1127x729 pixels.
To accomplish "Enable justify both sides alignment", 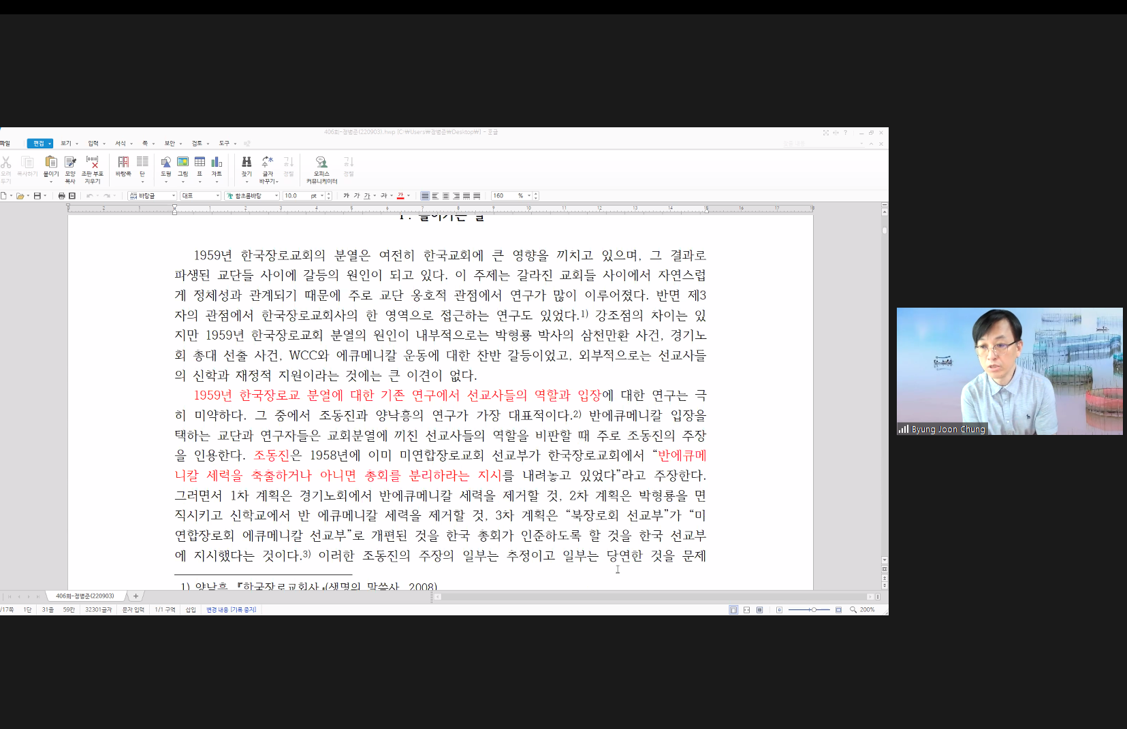I will (425, 196).
